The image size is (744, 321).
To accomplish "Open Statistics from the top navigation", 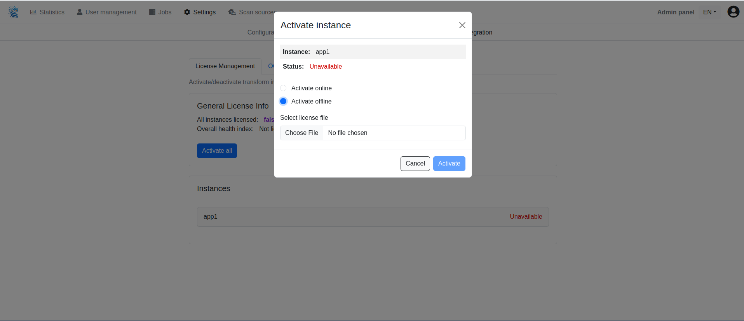I will 47,12.
